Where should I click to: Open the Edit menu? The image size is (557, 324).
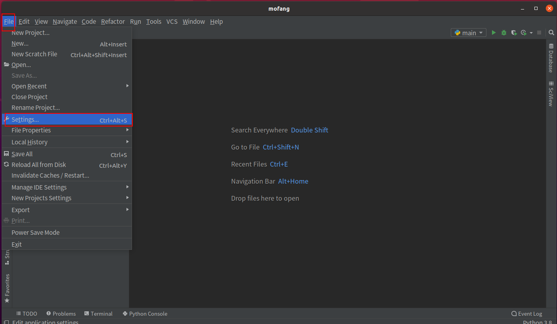coord(24,21)
